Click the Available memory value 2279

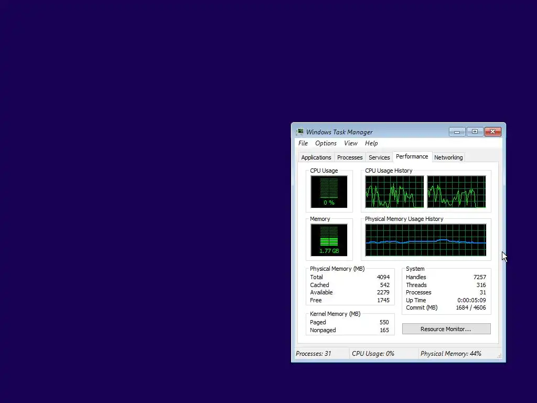383,293
